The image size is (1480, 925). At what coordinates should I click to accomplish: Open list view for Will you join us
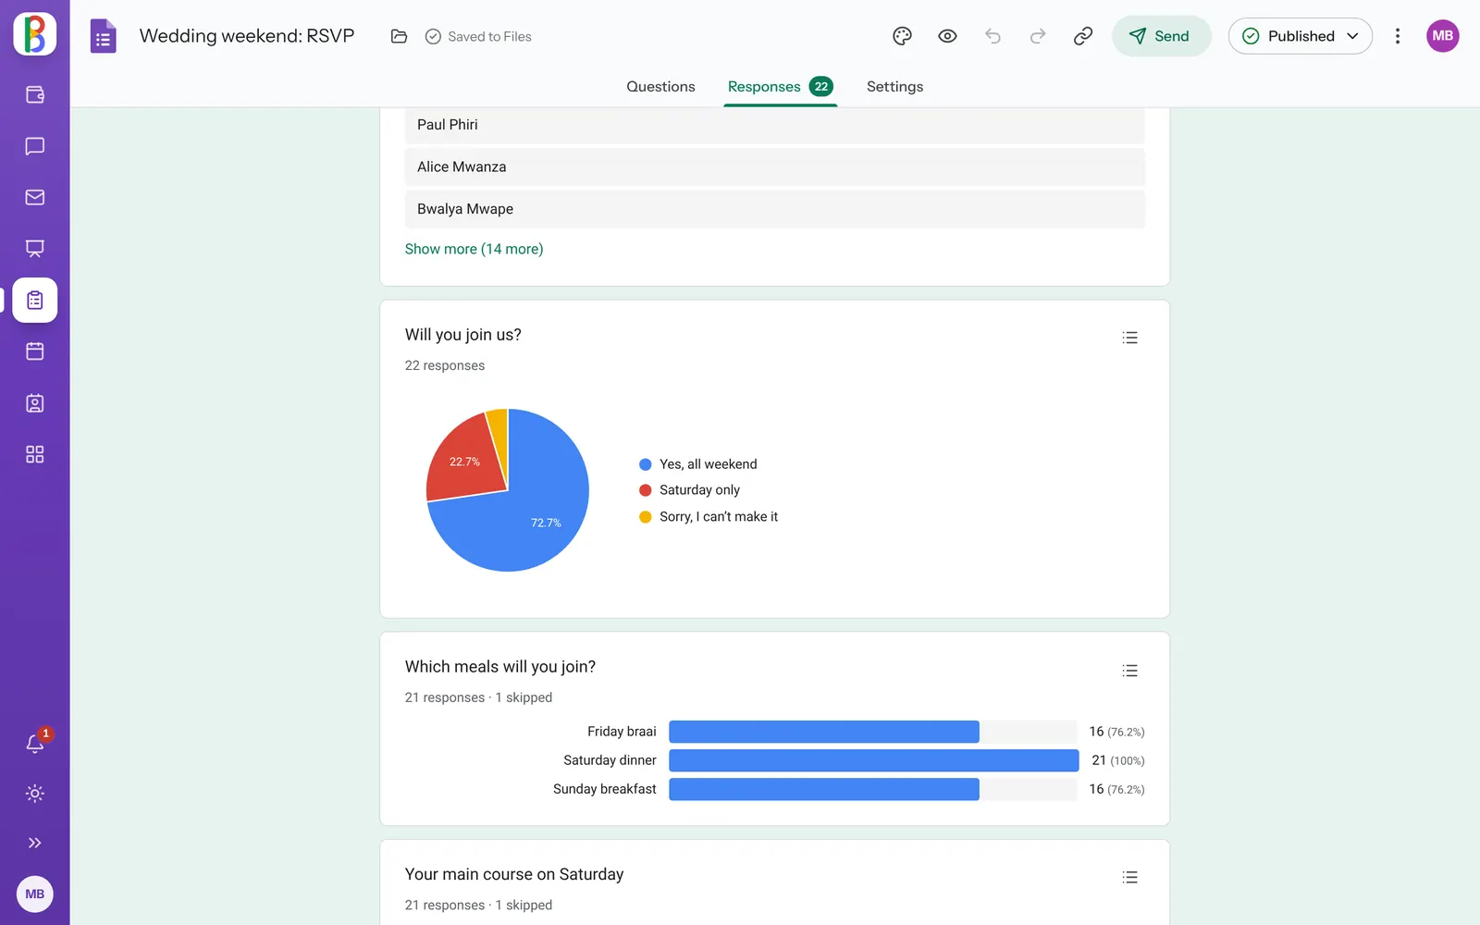click(1129, 338)
